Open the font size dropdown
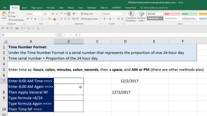 pyautogui.click(x=50, y=14)
